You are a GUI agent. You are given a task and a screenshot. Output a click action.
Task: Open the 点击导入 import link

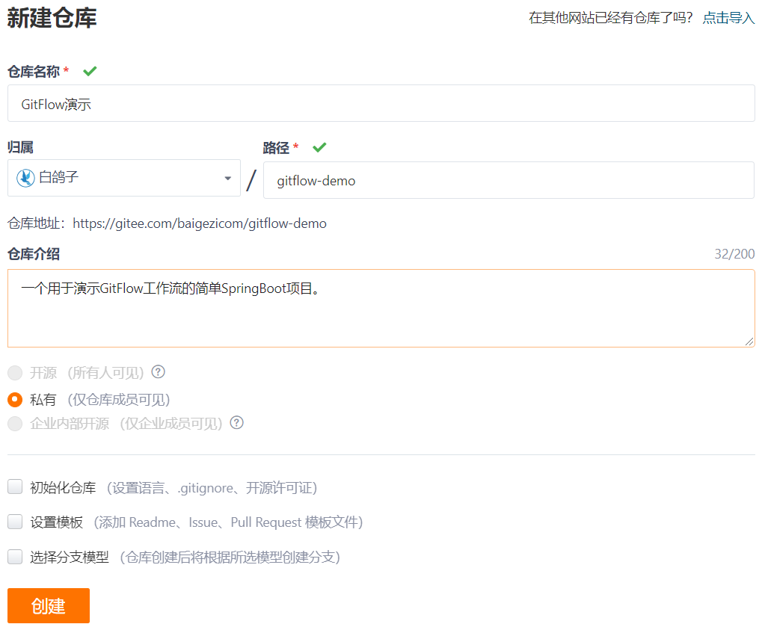[x=728, y=18]
